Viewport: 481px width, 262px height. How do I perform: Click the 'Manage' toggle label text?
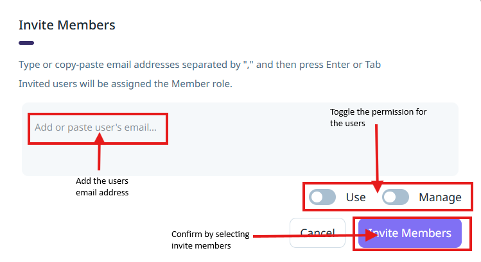[440, 197]
